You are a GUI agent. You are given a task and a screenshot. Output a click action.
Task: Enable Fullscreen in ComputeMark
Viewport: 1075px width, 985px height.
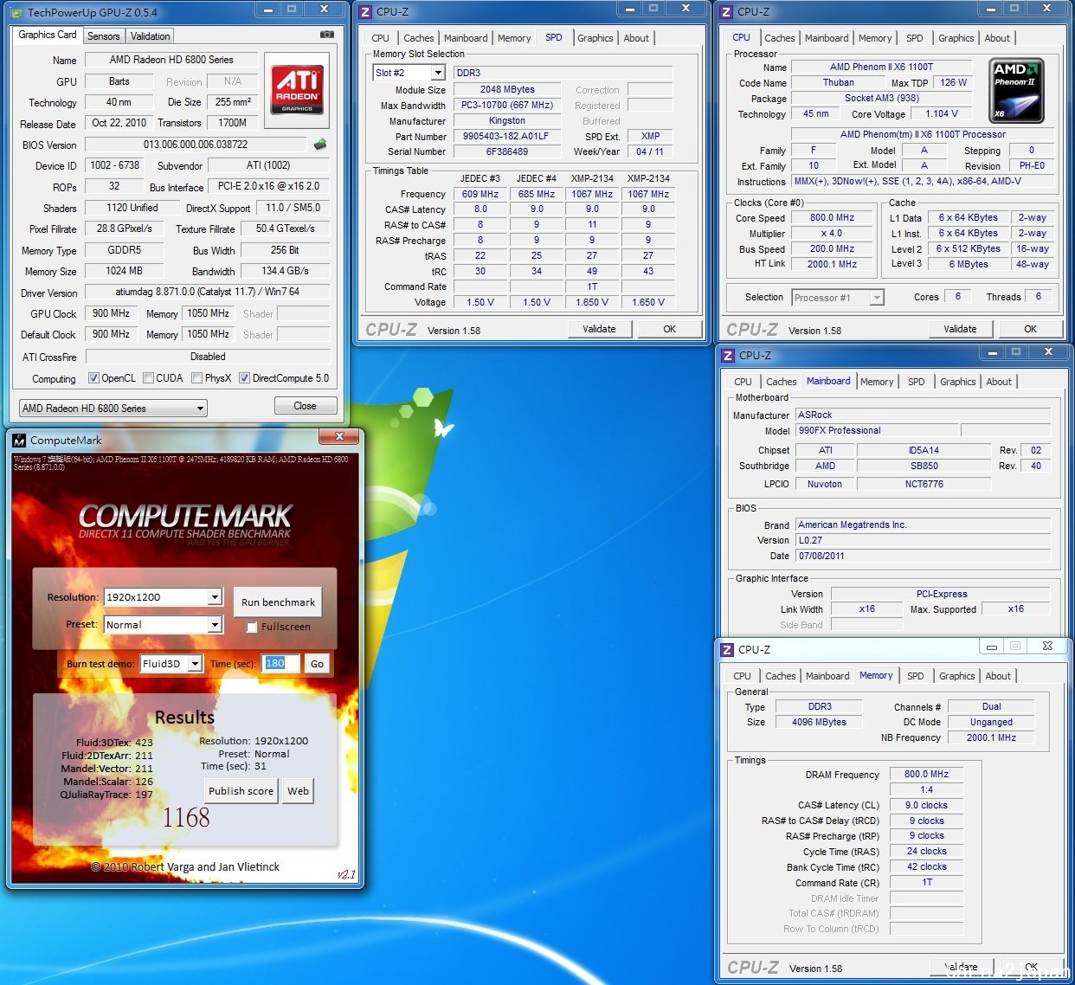(252, 627)
